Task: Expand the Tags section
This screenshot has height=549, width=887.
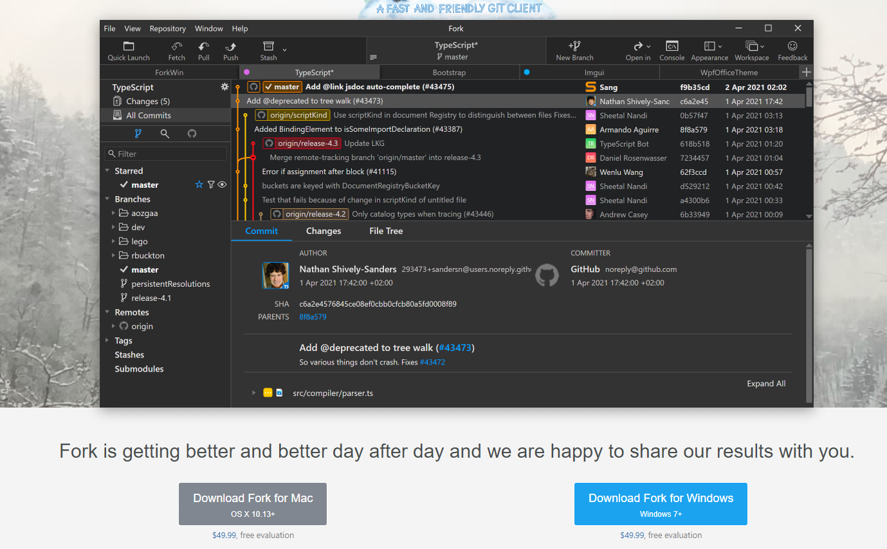Action: coord(107,341)
